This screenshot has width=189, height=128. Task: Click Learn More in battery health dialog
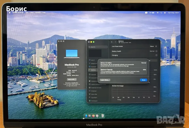(105, 80)
